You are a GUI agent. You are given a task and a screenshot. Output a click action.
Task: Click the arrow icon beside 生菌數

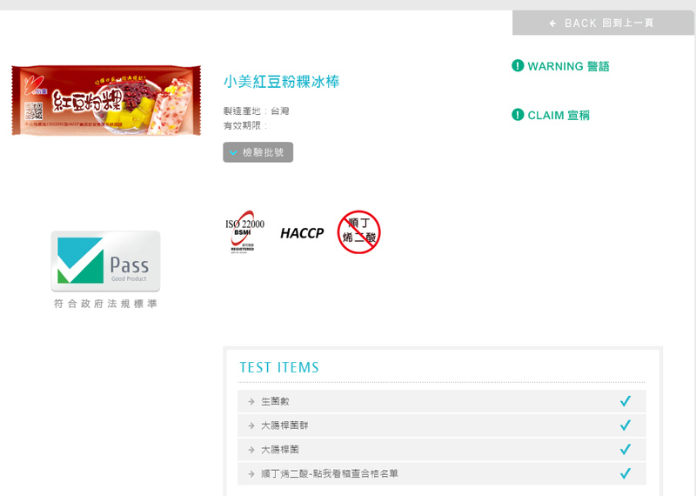click(x=251, y=401)
